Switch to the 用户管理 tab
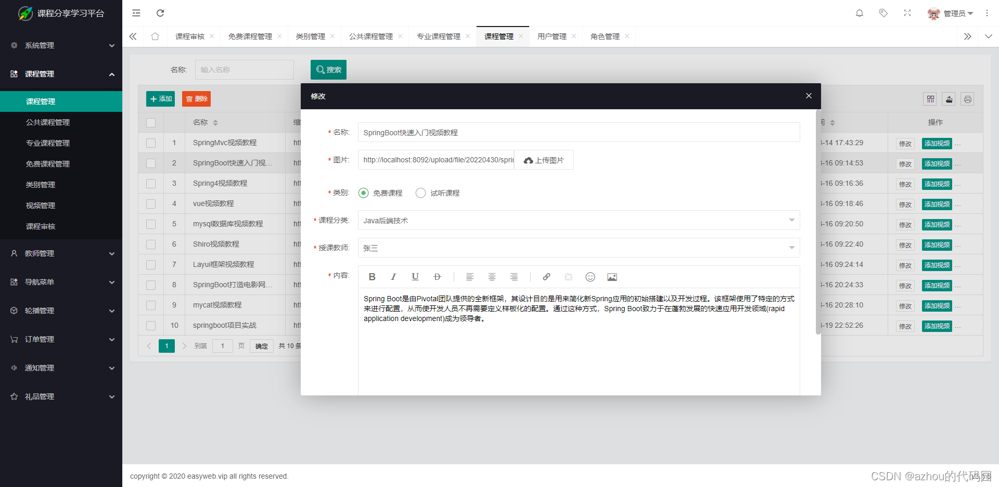999x487 pixels. point(553,36)
